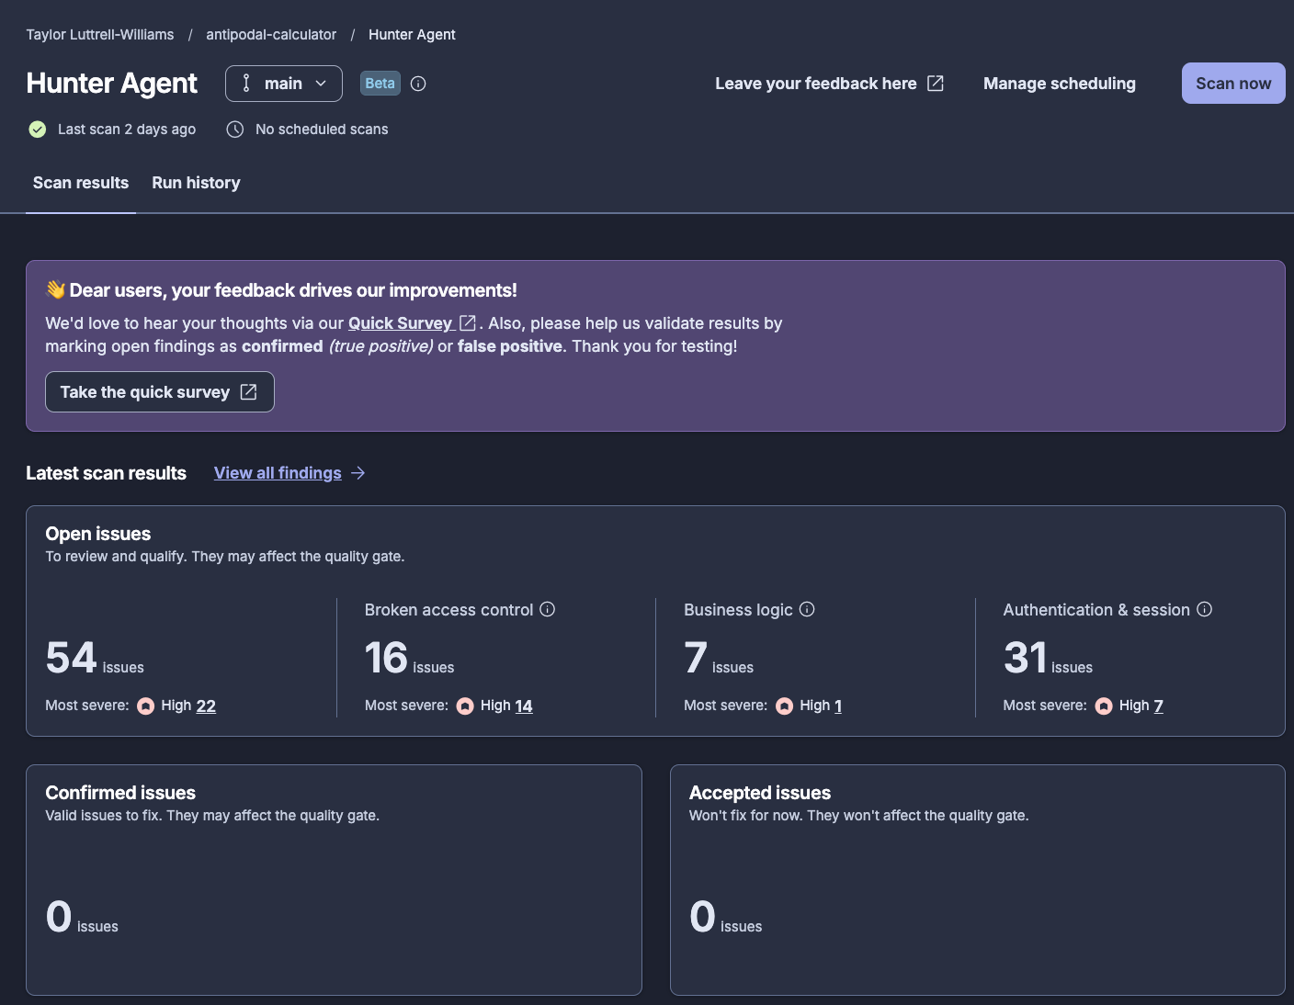Open Manage scheduling
The width and height of the screenshot is (1294, 1005).
tap(1060, 84)
